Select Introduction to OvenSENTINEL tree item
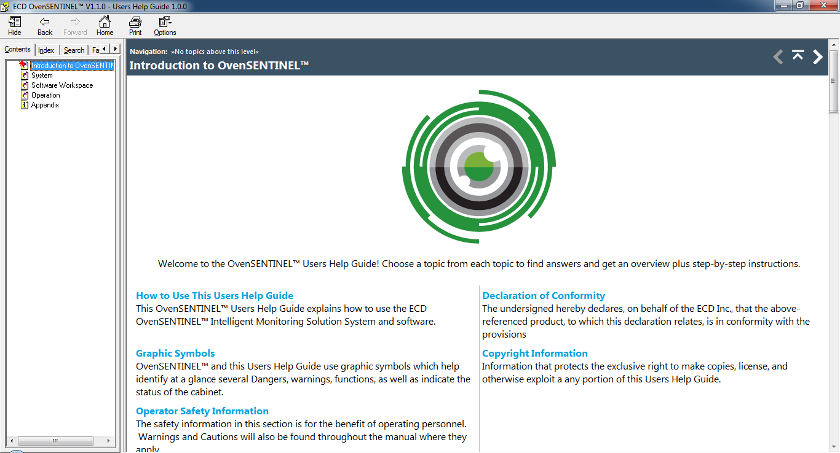 73,66
